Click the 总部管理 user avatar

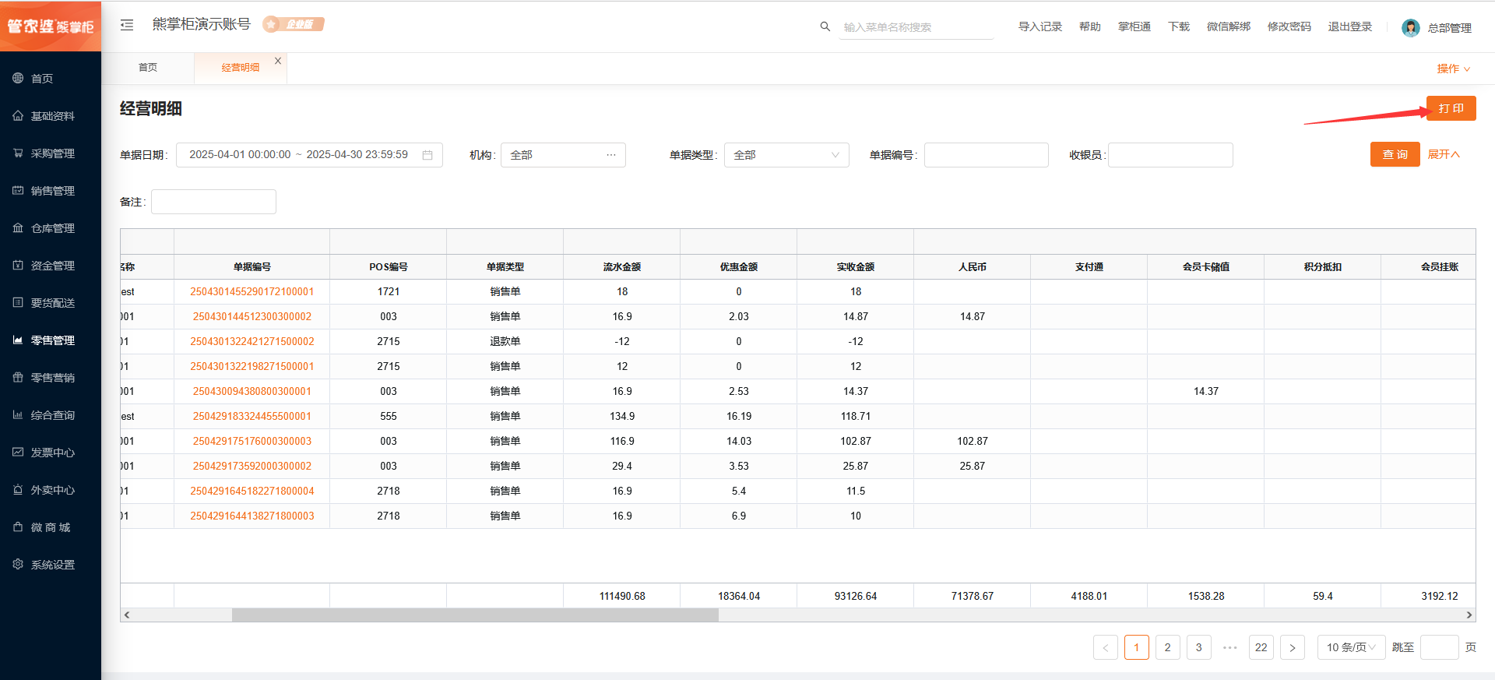pos(1410,28)
